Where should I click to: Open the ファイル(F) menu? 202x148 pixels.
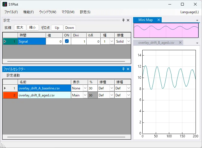[11, 12]
